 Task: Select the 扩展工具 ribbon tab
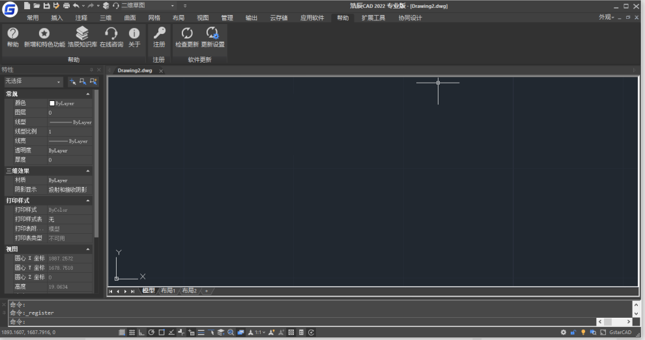point(373,18)
